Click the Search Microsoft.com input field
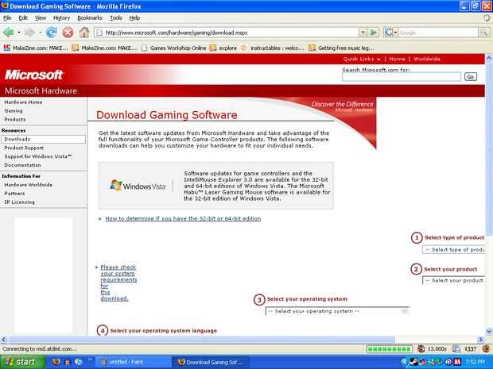493x369 pixels. tap(402, 77)
